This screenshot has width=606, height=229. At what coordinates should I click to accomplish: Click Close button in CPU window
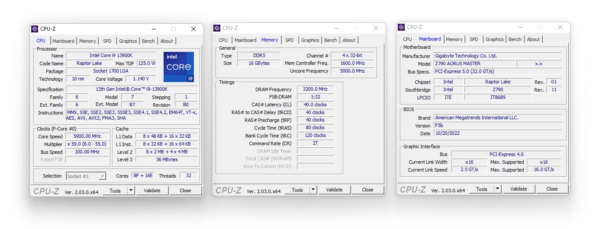(x=185, y=191)
